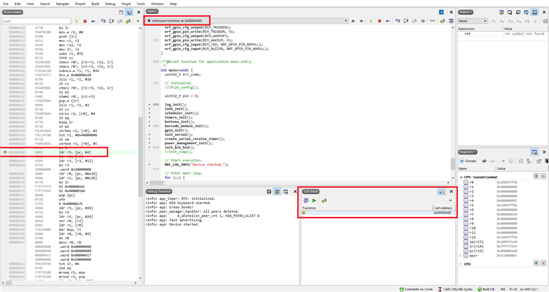549x292 pixels.
Task: Click highlighted middle icon in Debug Terminal header
Action: pyautogui.click(x=277, y=192)
